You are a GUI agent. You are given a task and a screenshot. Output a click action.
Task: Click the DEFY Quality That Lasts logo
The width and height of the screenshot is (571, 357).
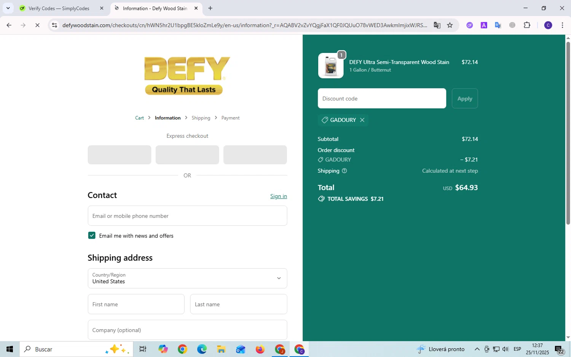click(187, 76)
